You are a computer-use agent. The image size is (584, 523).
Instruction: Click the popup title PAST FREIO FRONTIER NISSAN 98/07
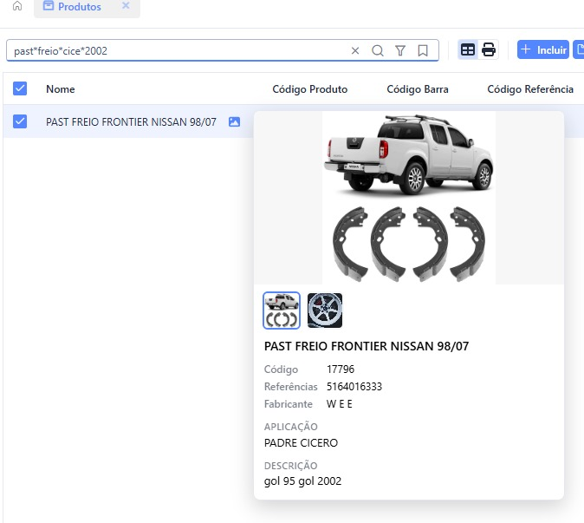(367, 346)
